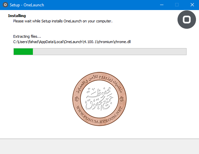The height and width of the screenshot is (154, 199).
Task: Click the large OneLaunch logo at top right
Action: click(187, 20)
